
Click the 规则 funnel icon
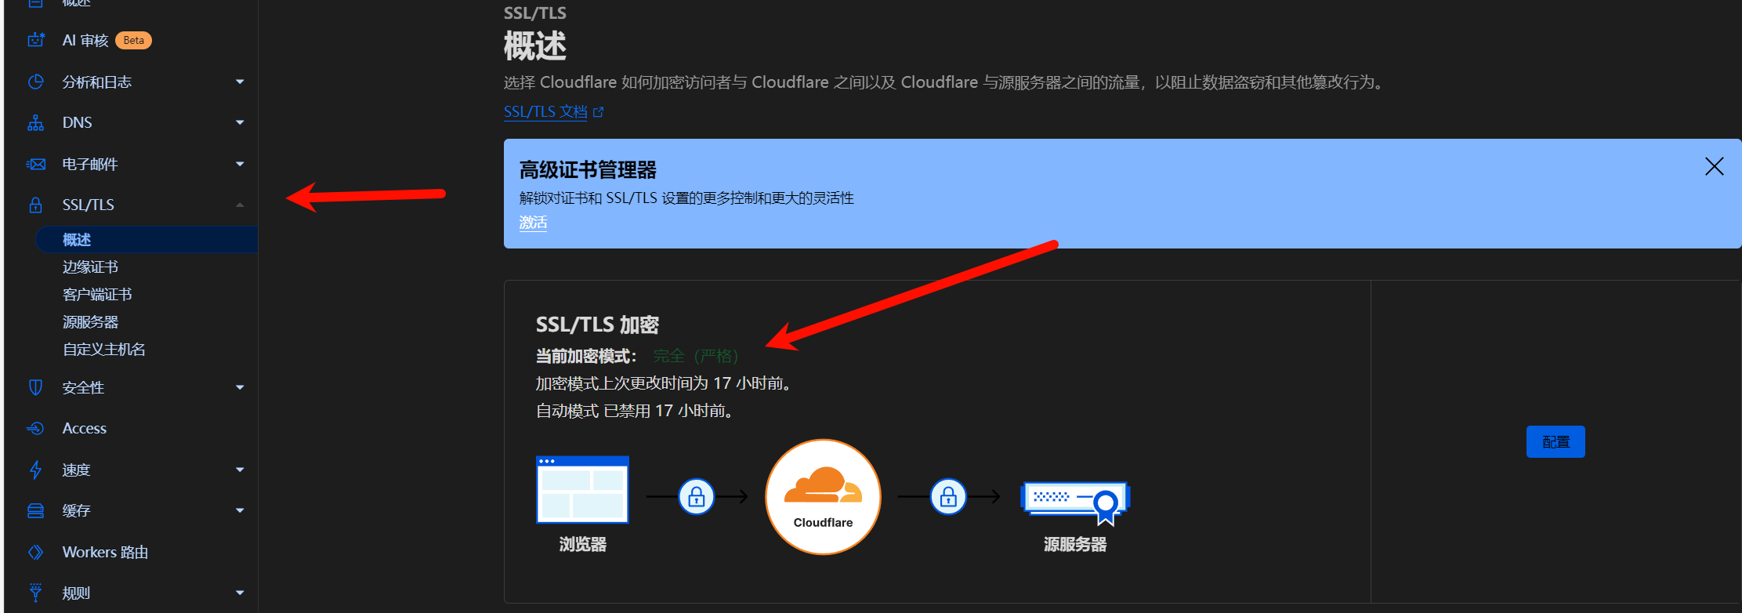pos(36,592)
